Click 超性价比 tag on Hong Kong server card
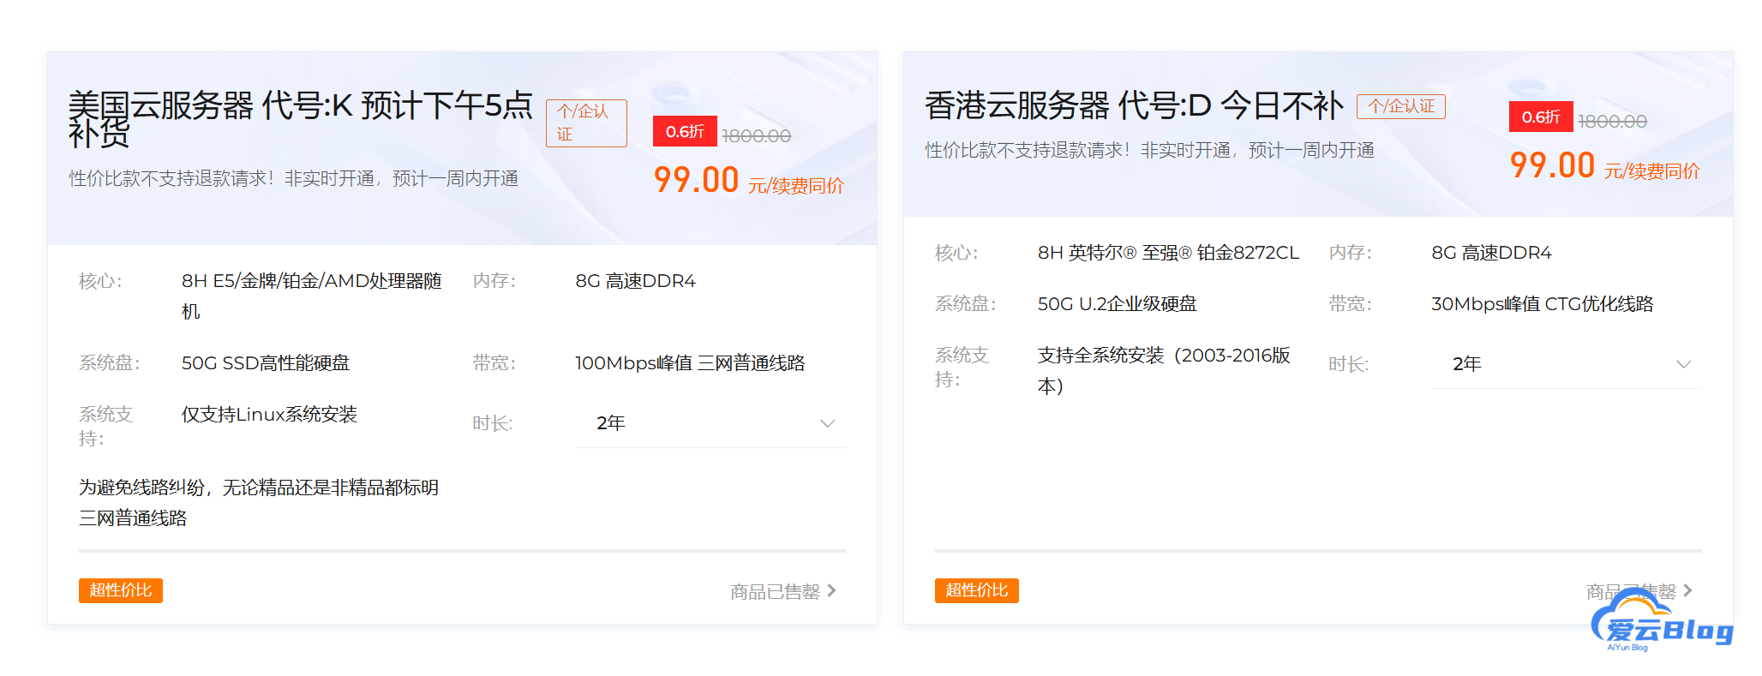 coord(977,590)
